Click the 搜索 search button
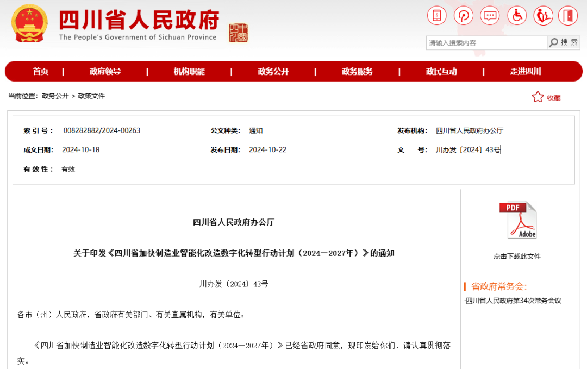587x369 pixels. click(x=564, y=42)
